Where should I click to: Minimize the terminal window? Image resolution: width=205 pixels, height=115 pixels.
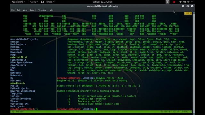183,6
